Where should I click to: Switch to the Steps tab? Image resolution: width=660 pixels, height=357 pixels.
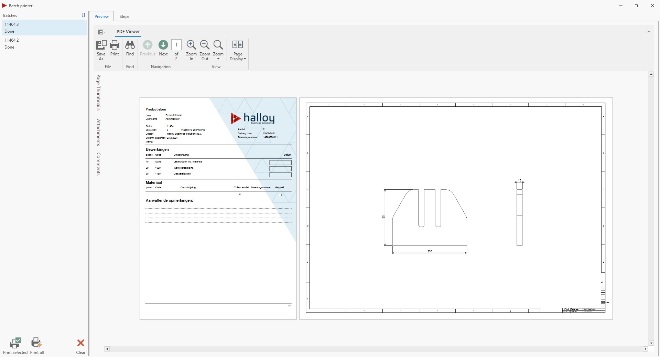[125, 17]
